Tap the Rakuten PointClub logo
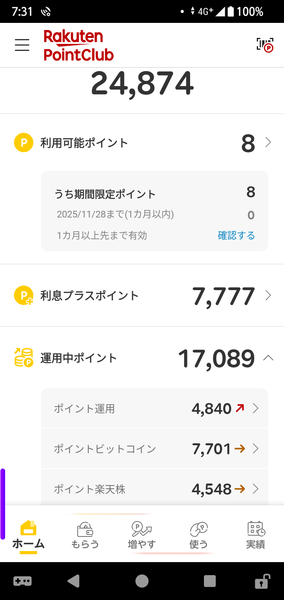This screenshot has width=284, height=600. (x=78, y=45)
